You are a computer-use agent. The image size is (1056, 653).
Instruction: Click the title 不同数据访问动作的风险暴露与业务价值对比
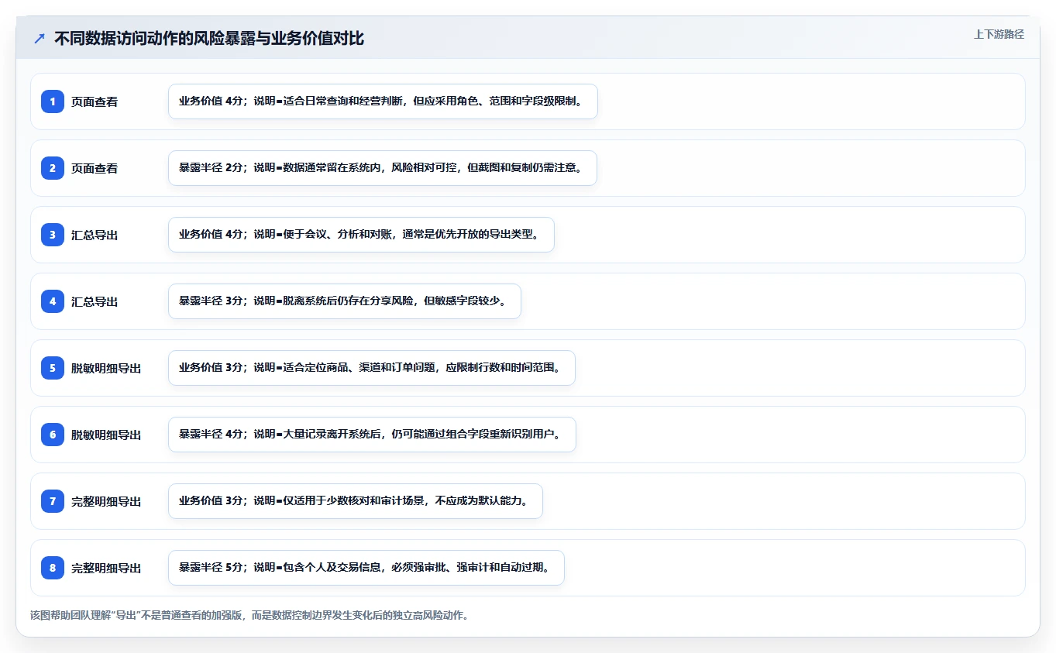tap(209, 38)
